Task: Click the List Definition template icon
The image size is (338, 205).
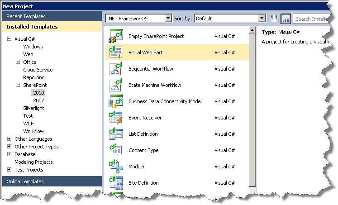Action: click(x=116, y=134)
